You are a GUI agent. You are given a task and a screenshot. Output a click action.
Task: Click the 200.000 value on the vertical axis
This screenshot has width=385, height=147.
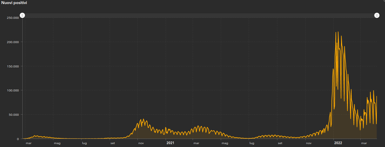[x=13, y=42]
